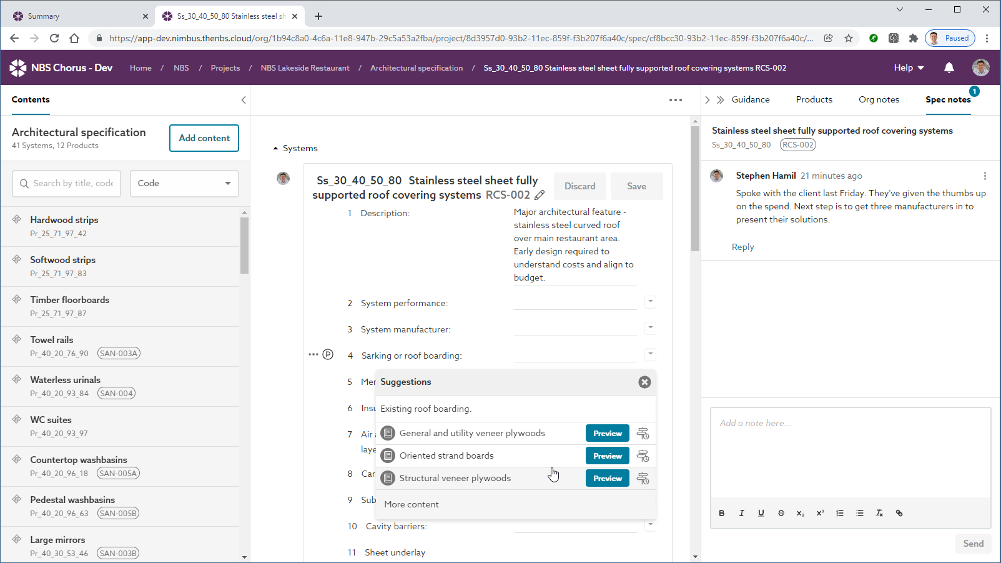Open the user profile avatar in header
The image size is (1001, 563).
coord(981,67)
